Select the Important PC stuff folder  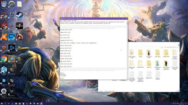click(x=149, y=54)
